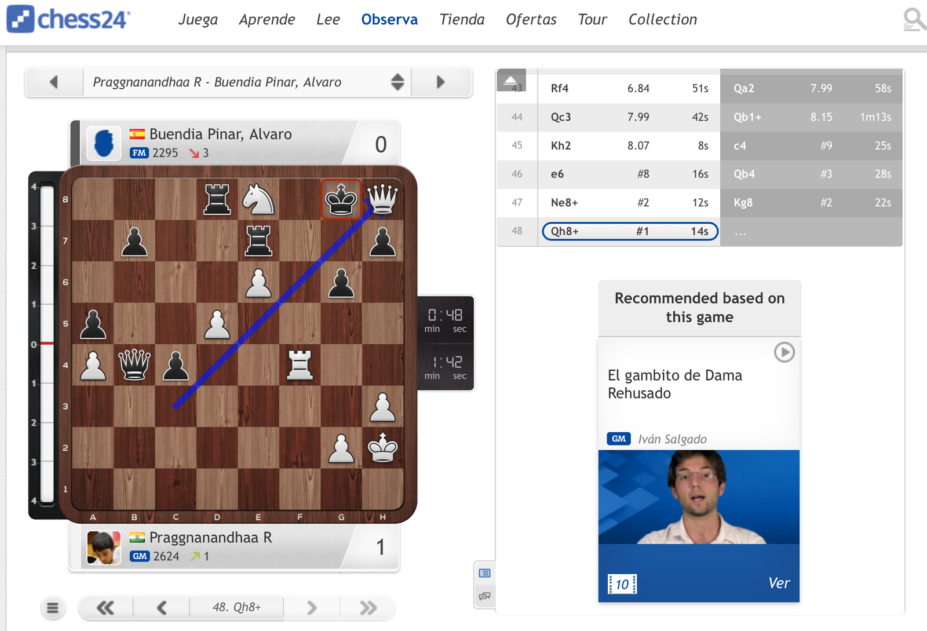Click the white king on h2

pos(382,447)
